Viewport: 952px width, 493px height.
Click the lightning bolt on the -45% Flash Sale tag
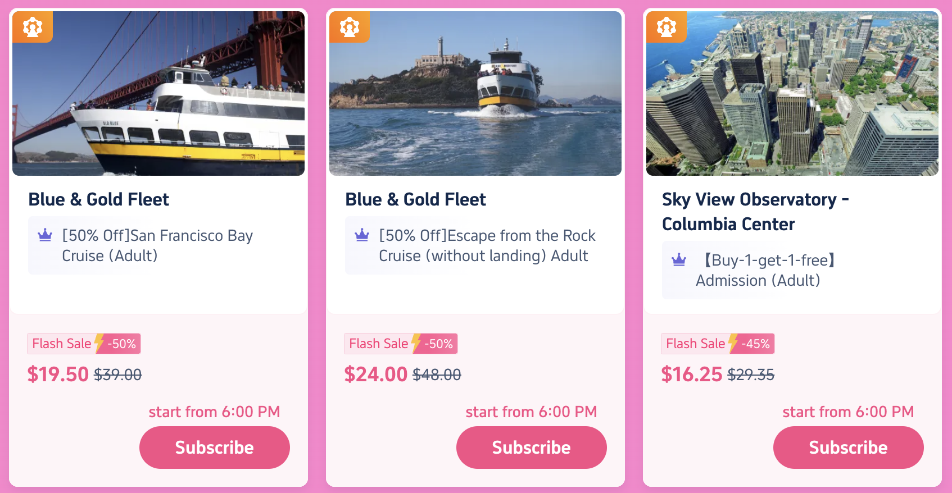point(733,343)
